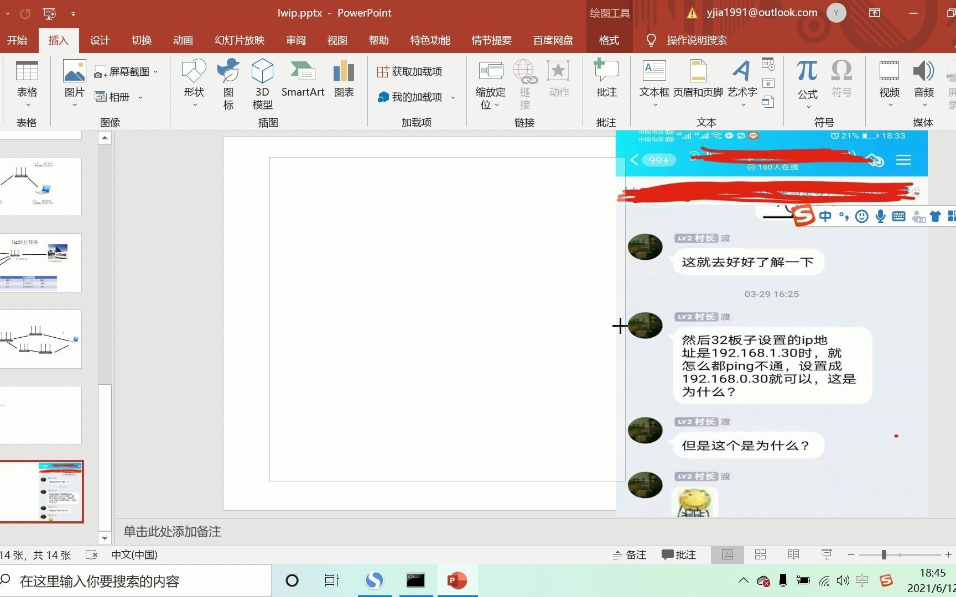Switch to slide sorter view

click(760, 554)
